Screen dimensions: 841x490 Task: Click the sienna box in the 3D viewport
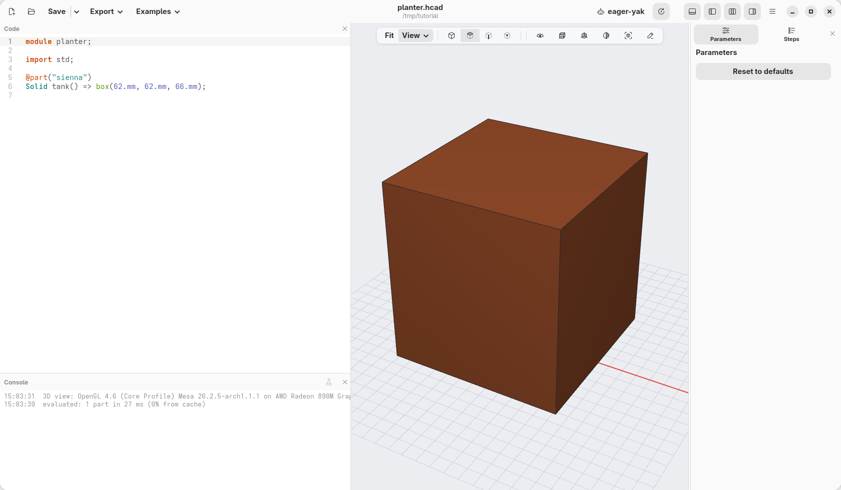pos(511,265)
